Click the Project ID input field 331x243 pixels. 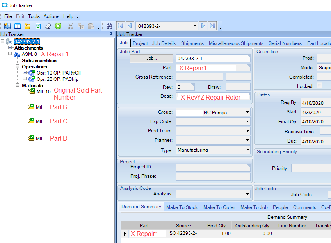[213, 167]
